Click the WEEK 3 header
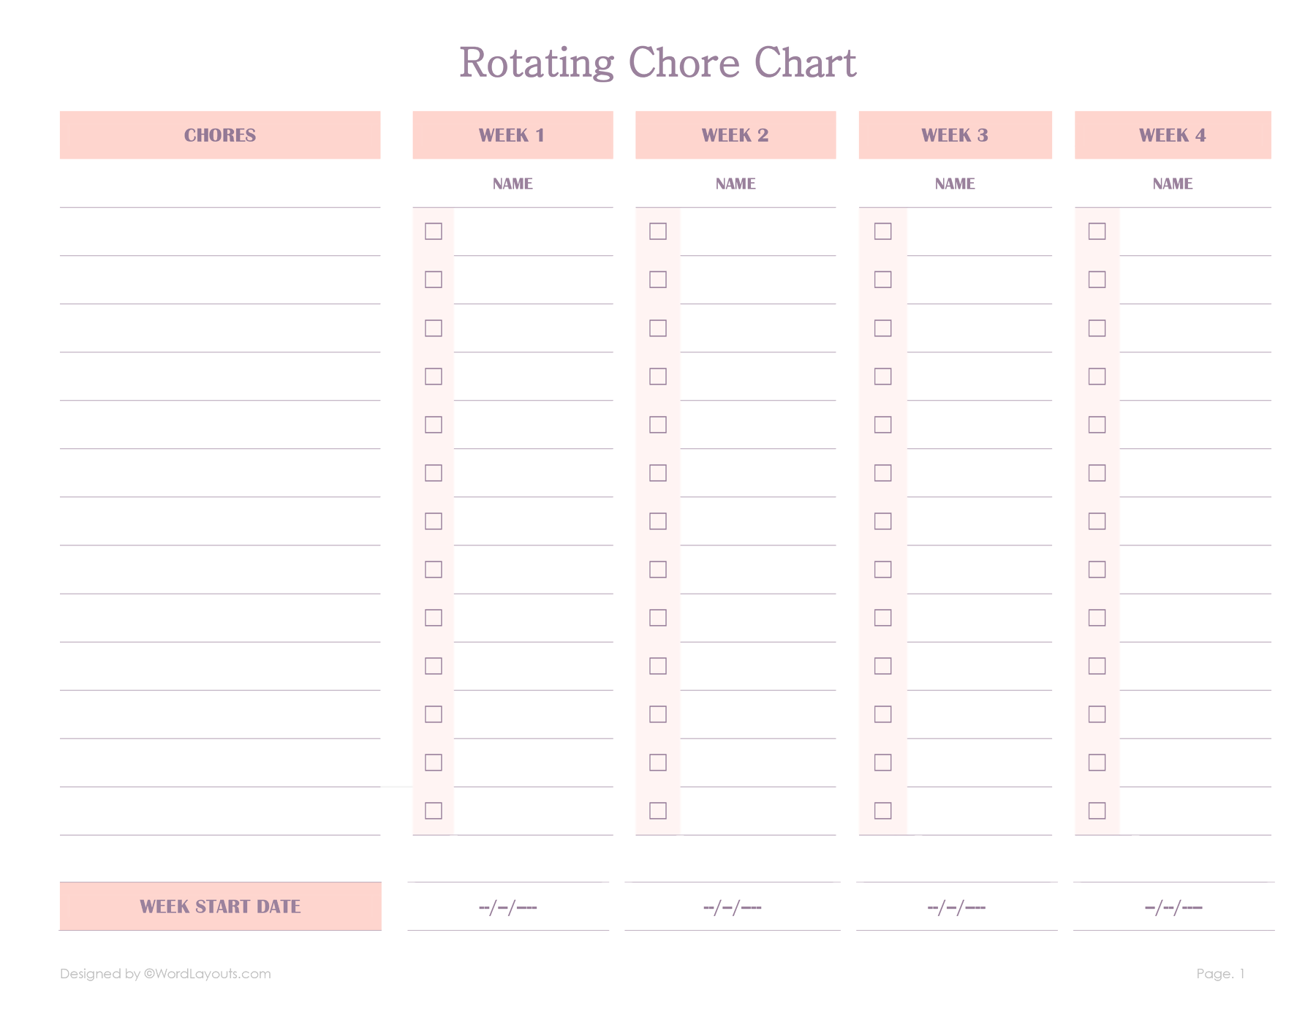This screenshot has width=1316, height=1017. [x=955, y=135]
